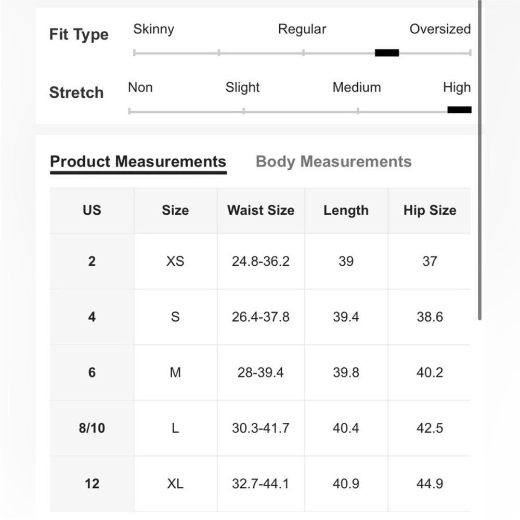The height and width of the screenshot is (520, 520).
Task: Click the Length column header
Action: (346, 210)
